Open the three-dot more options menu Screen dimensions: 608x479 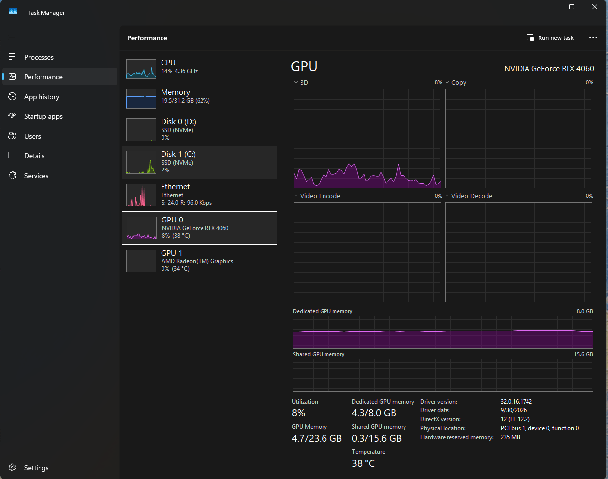coord(593,38)
